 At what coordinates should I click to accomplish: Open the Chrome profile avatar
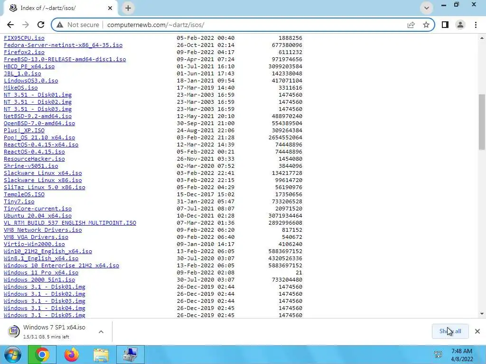(x=460, y=25)
